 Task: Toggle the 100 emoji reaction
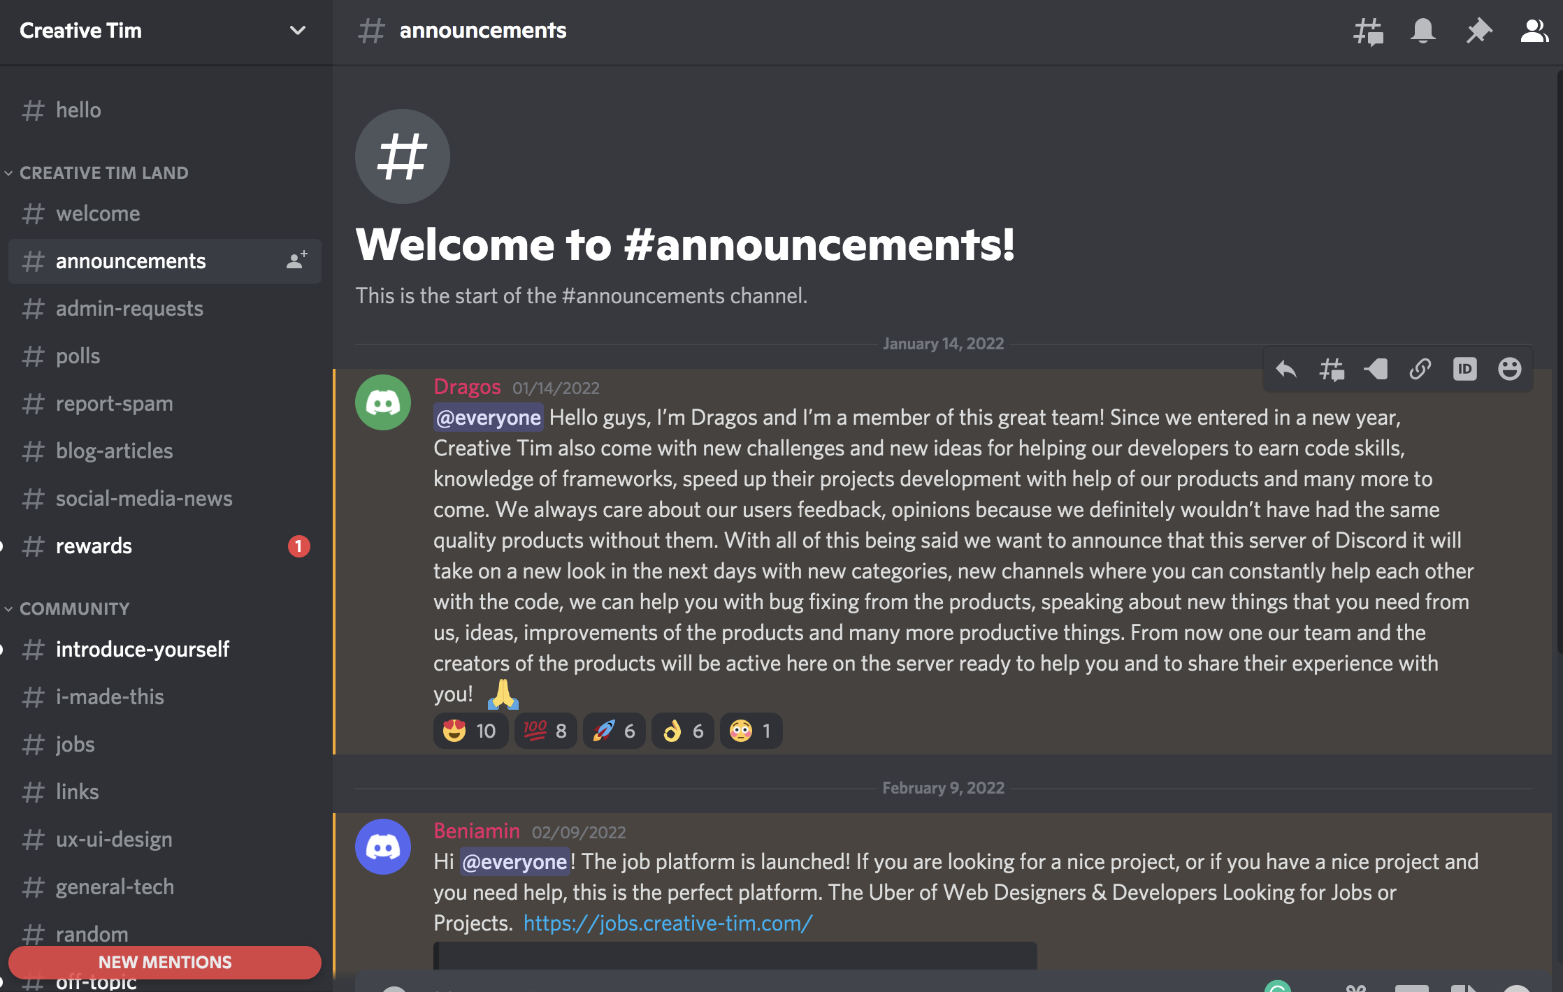545,731
